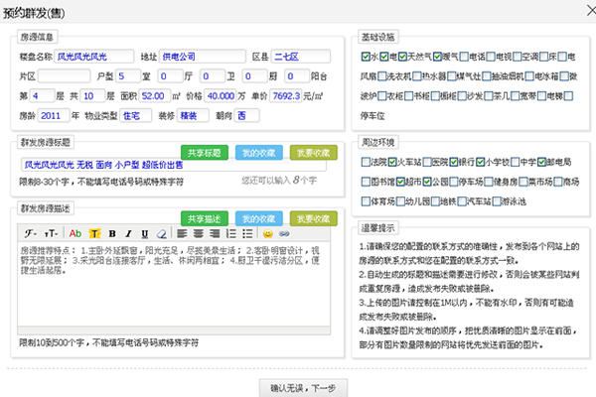Focus the empty 片区 field
Screen dimensions: 596x397
point(65,76)
